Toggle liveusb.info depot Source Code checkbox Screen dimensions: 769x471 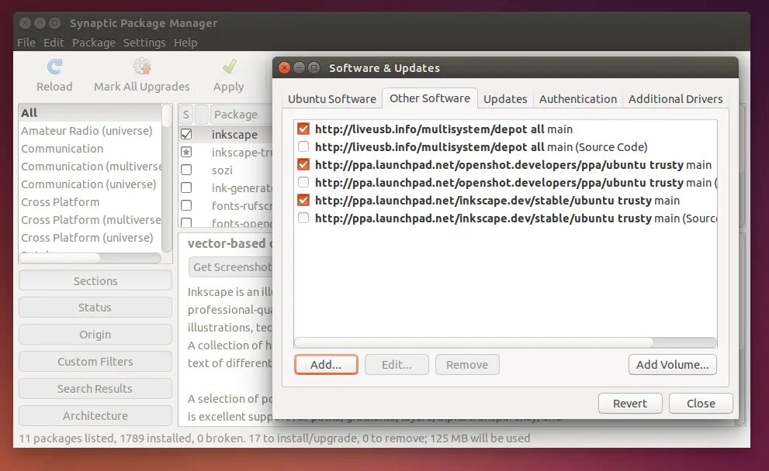pyautogui.click(x=303, y=146)
